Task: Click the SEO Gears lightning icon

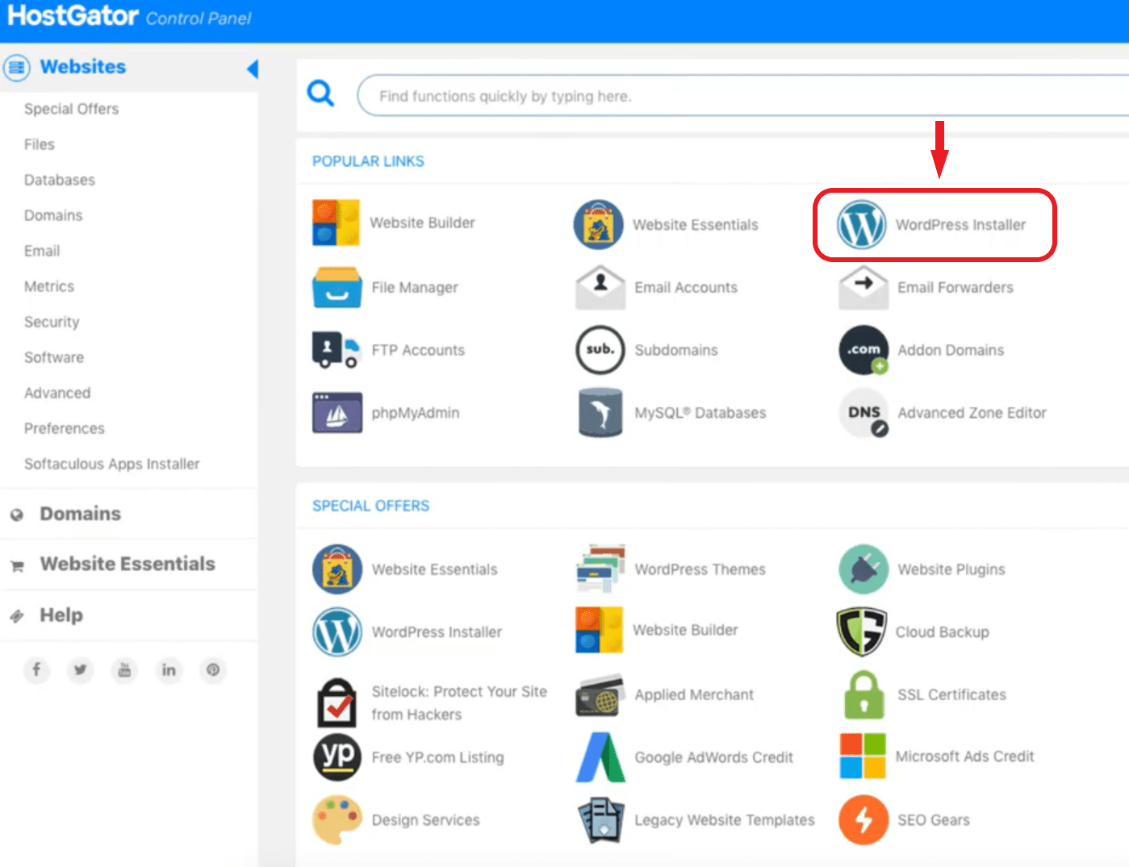Action: click(x=863, y=819)
